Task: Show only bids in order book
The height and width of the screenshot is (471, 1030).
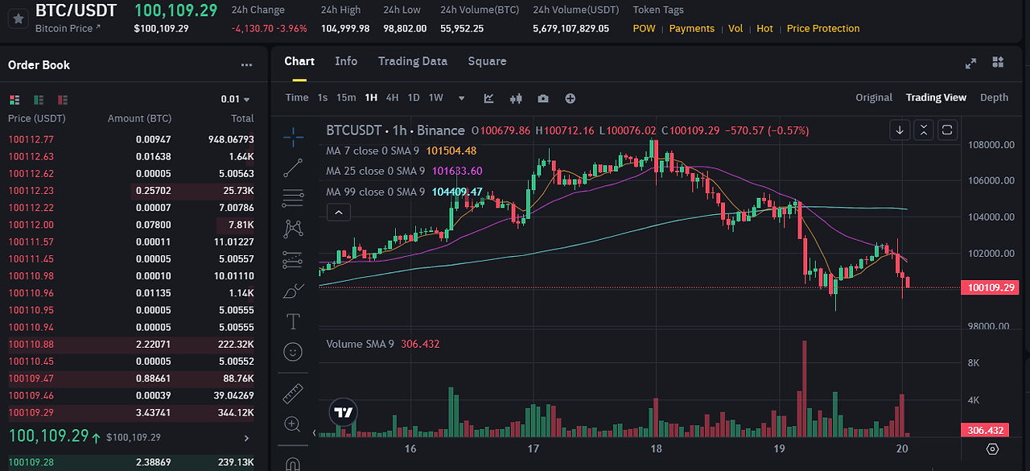Action: point(39,100)
